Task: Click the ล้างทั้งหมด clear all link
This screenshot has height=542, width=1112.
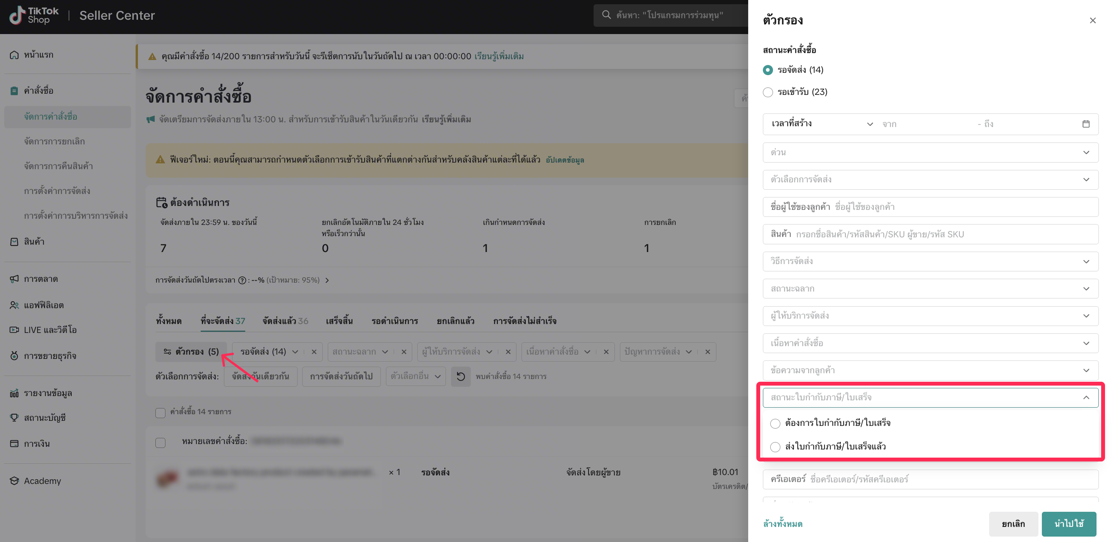Action: coord(782,524)
